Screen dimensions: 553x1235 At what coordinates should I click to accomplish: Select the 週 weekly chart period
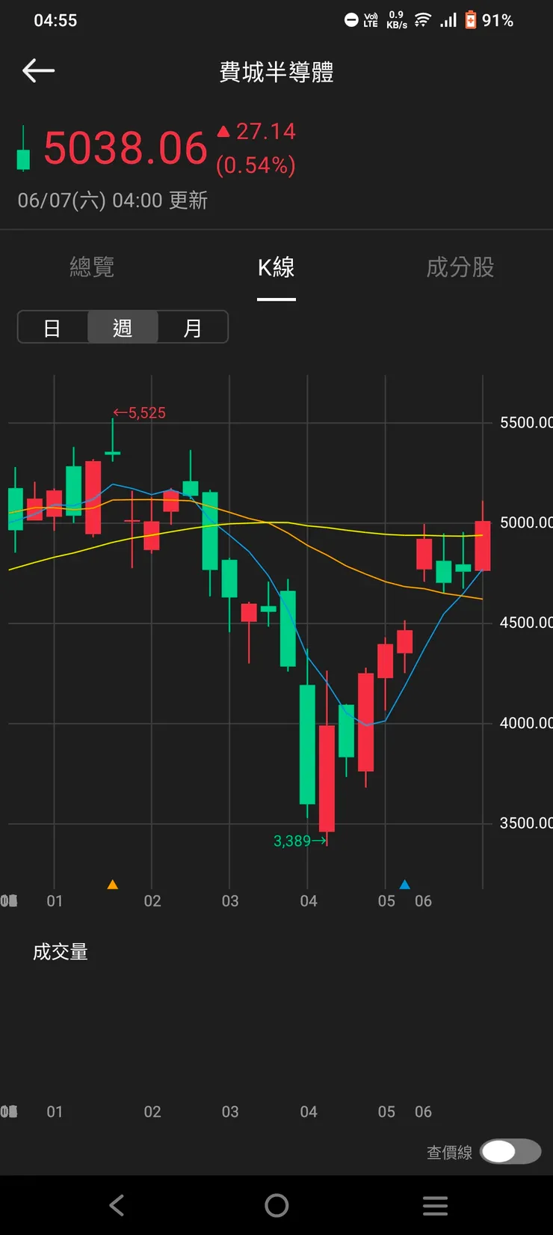123,328
